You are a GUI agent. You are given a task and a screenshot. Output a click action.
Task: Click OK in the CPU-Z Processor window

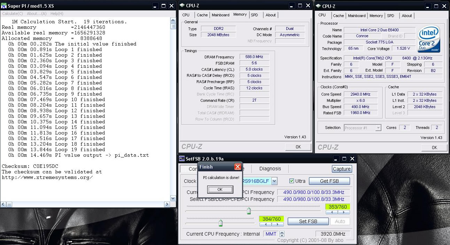(x=434, y=148)
